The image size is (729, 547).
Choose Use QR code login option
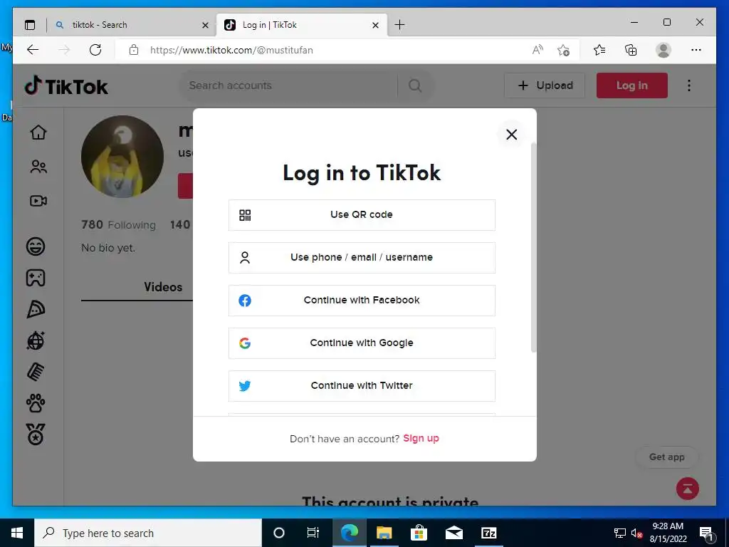pos(362,215)
